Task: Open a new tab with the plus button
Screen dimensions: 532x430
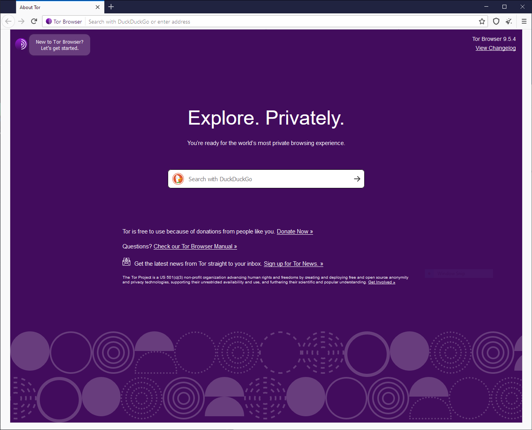Action: (x=111, y=7)
